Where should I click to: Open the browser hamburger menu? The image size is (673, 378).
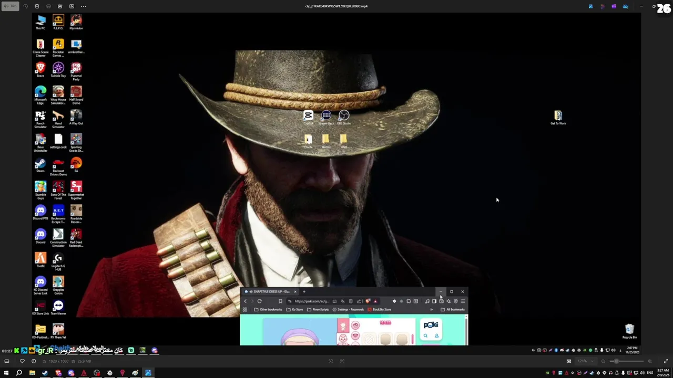(463, 301)
